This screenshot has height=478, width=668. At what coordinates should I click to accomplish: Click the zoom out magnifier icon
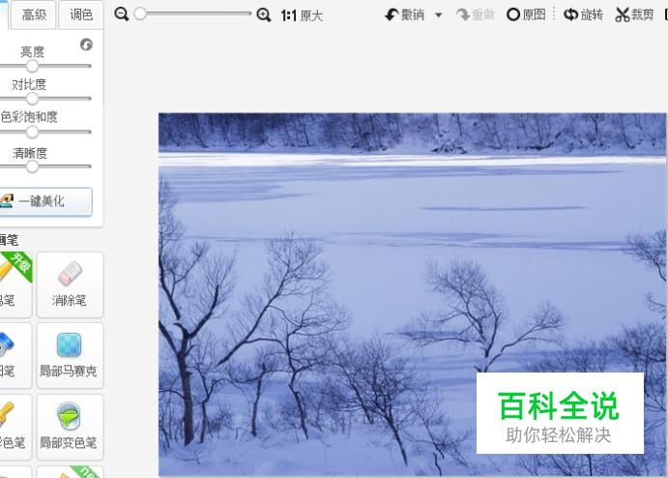122,15
